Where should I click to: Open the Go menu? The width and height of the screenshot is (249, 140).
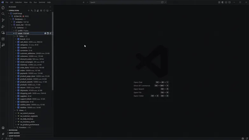(31, 2)
